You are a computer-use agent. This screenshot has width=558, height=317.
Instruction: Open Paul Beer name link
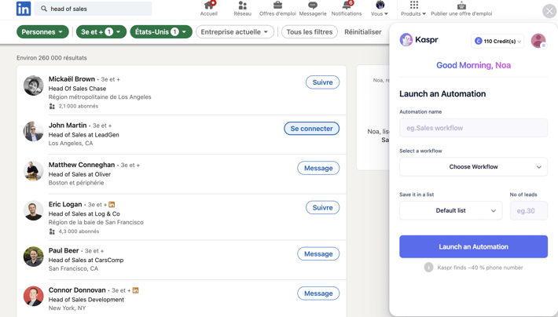(x=64, y=250)
